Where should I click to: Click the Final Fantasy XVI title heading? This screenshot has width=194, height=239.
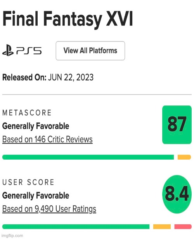(68, 19)
